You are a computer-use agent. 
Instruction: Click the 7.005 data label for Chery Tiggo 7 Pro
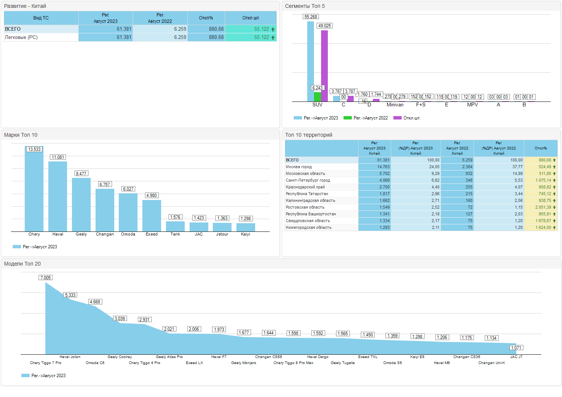pos(46,278)
